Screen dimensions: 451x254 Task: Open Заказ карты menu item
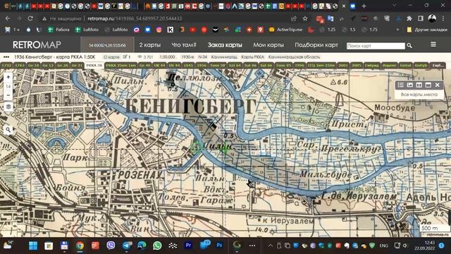[x=225, y=45]
